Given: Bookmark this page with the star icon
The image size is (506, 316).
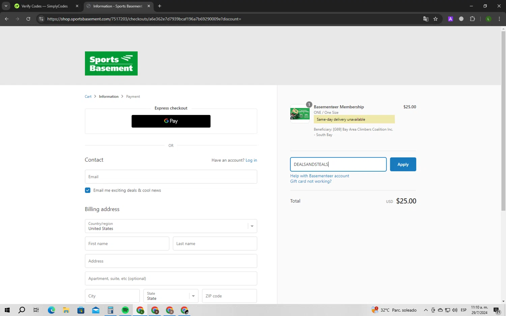Looking at the screenshot, I should coord(435,19).
